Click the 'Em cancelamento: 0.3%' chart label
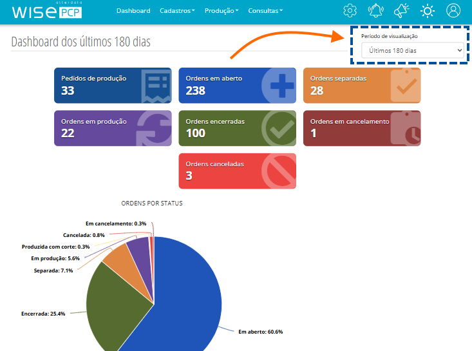Viewport: 472px width, 351px height. coord(116,223)
